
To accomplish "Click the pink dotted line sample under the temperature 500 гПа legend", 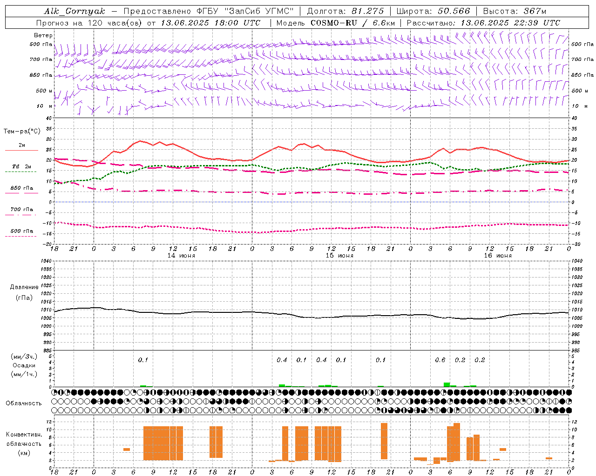I will click(21, 236).
